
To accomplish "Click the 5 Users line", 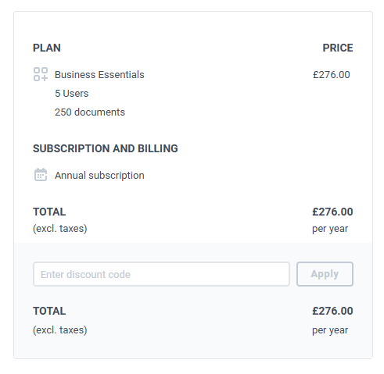I will tap(71, 94).
